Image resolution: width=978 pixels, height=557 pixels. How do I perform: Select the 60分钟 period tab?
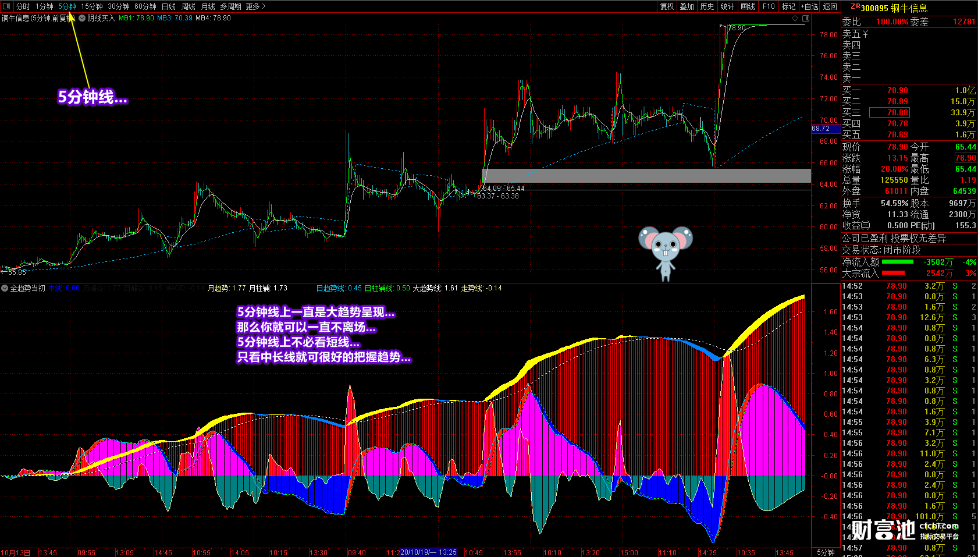(x=145, y=6)
